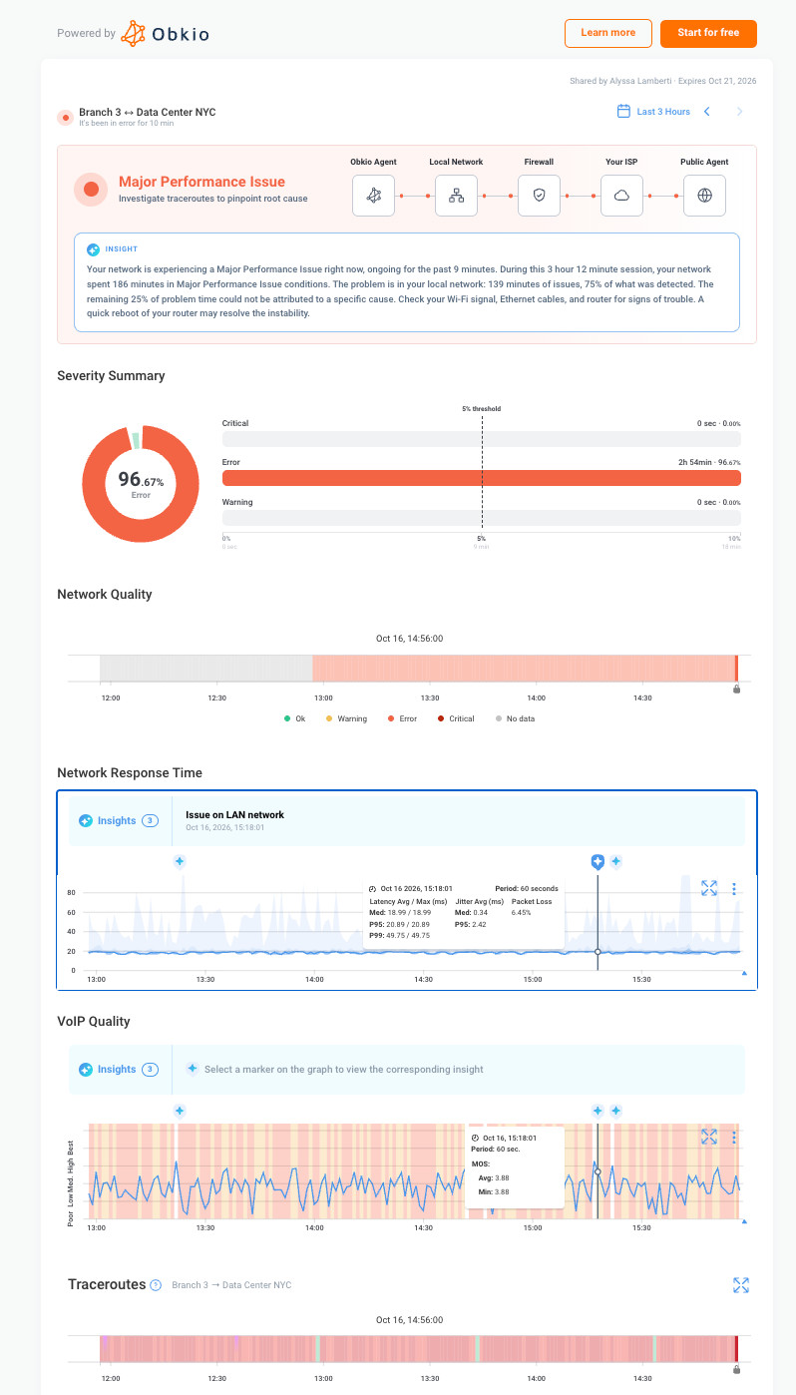Click the Severity Summary heading
Viewport: 796px width, 1395px height.
click(x=111, y=376)
